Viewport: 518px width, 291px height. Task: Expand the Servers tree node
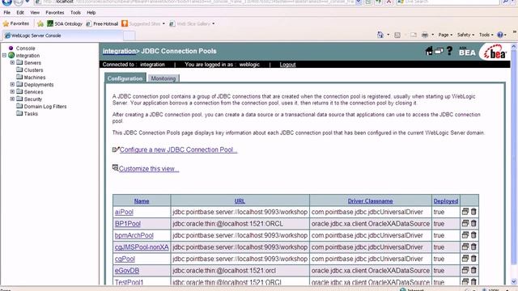[12, 63]
